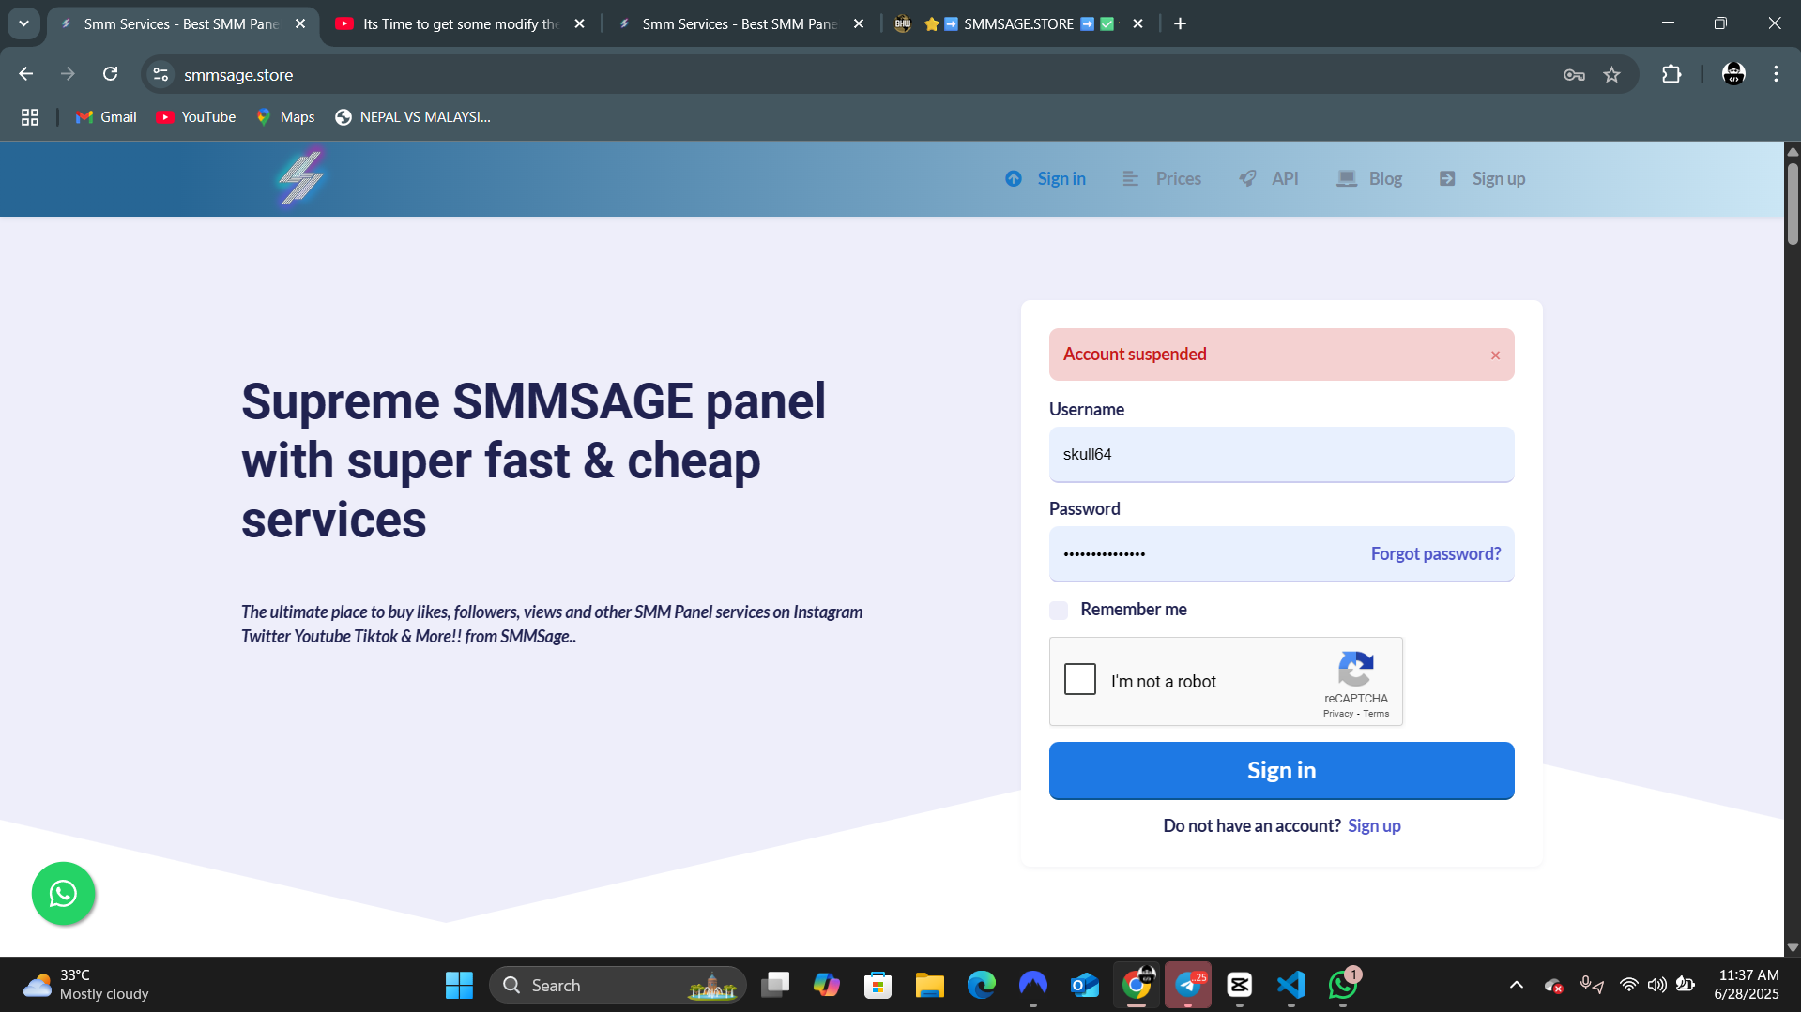Check the I'm not a robot box

coord(1080,679)
